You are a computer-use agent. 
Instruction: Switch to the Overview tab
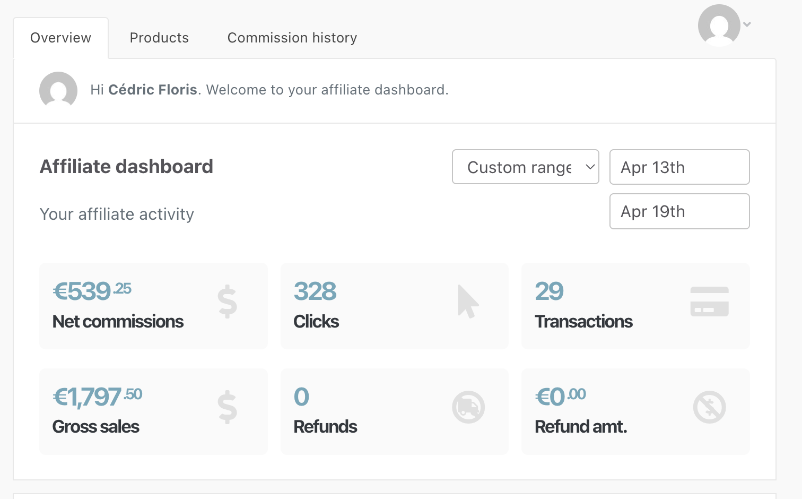tap(60, 38)
